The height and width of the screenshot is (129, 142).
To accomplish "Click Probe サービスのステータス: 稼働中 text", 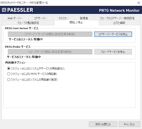I will tap(24, 57).
